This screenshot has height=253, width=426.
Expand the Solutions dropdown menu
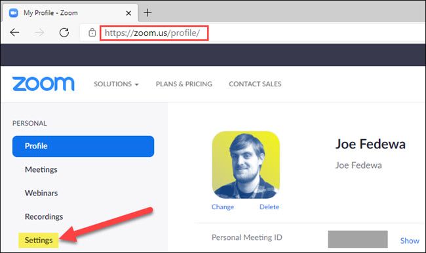(116, 84)
